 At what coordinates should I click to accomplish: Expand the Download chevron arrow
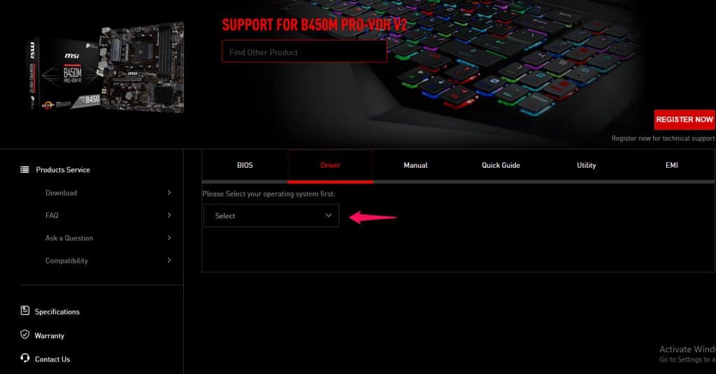pyautogui.click(x=169, y=193)
